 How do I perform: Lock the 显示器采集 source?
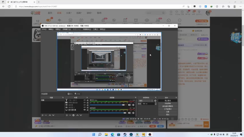[88, 110]
